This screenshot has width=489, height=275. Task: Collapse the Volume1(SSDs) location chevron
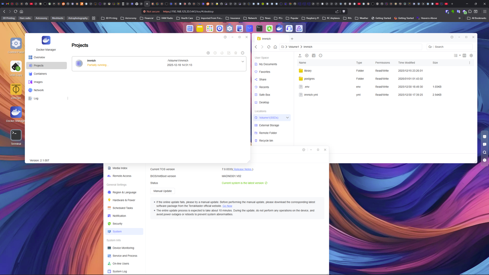click(x=287, y=118)
